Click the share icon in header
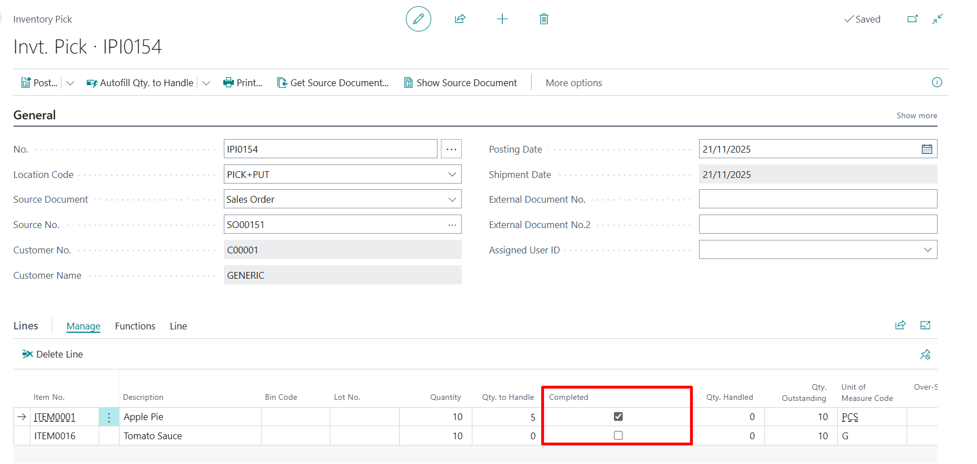 tap(460, 19)
